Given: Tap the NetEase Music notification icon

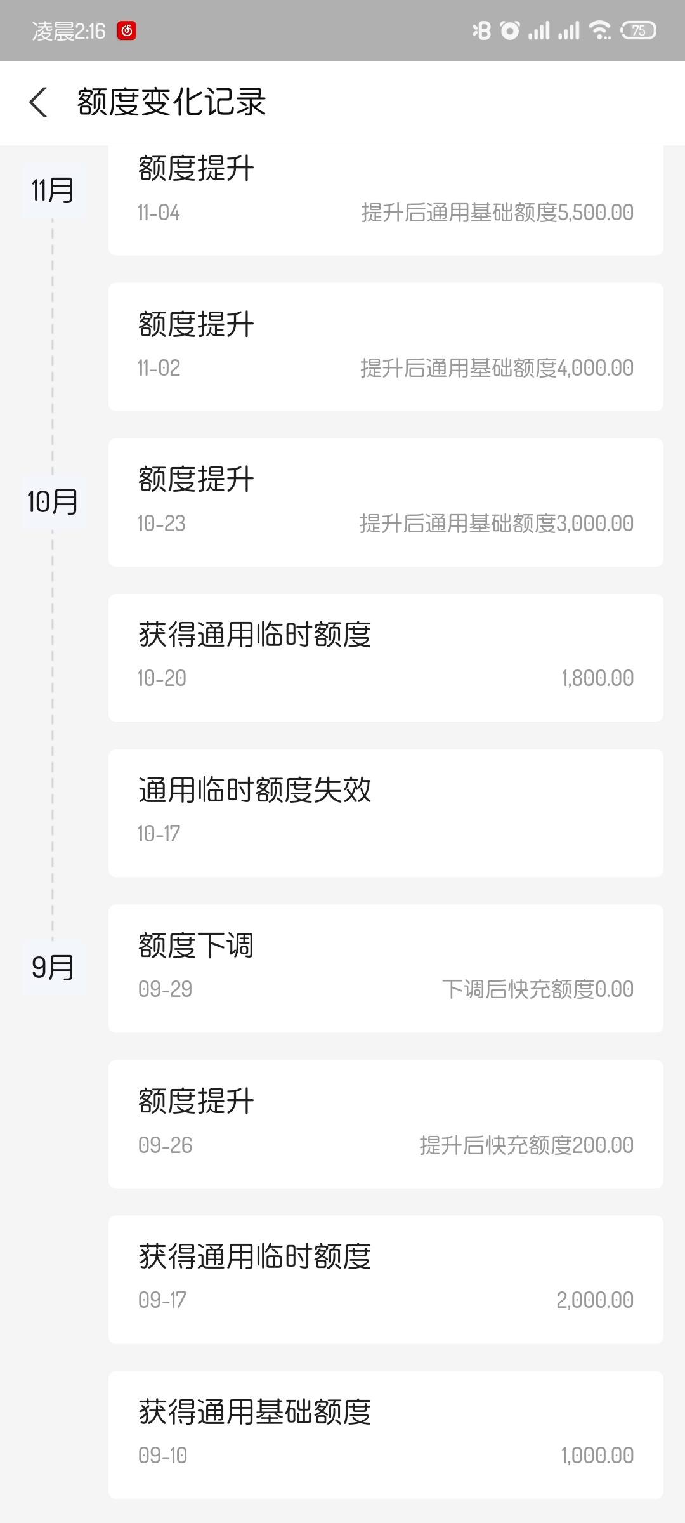Looking at the screenshot, I should click(127, 30).
